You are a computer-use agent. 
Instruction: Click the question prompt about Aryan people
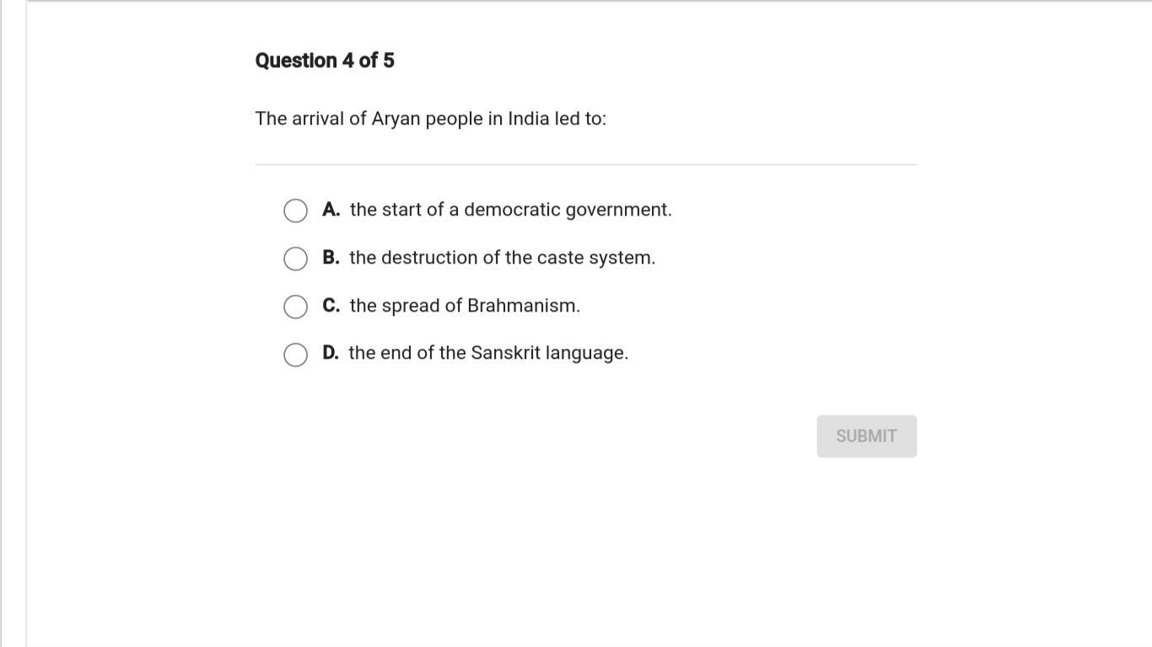[x=430, y=119]
